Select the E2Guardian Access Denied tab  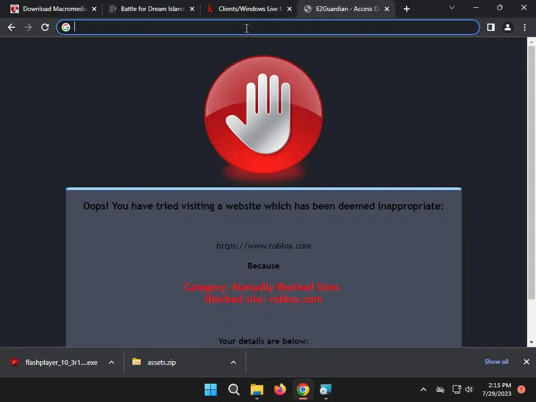click(x=347, y=9)
